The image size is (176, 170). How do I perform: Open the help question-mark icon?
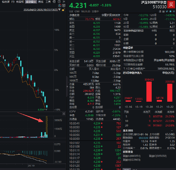pyautogui.click(x=59, y=2)
